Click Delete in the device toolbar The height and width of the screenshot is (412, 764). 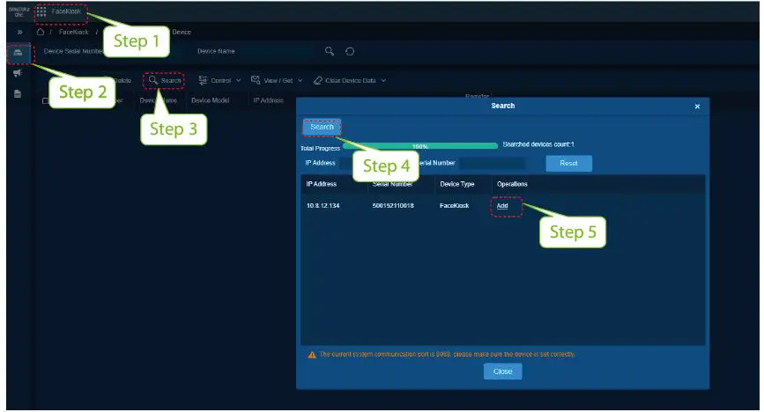click(x=122, y=81)
